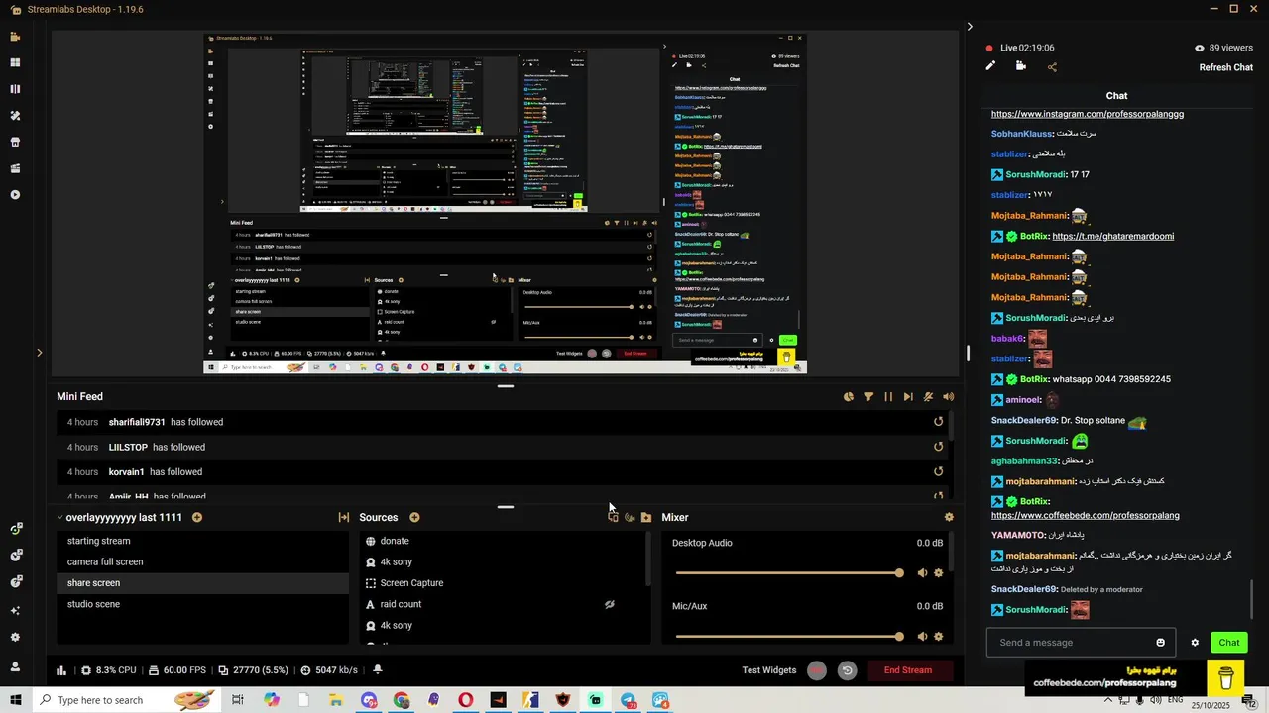Open the Layout Editor grid icon
Viewport: 1269px width, 713px height.
(x=15, y=62)
